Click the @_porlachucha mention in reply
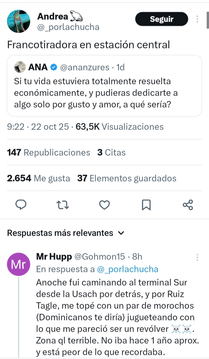The width and height of the screenshot is (209, 359). [x=127, y=269]
